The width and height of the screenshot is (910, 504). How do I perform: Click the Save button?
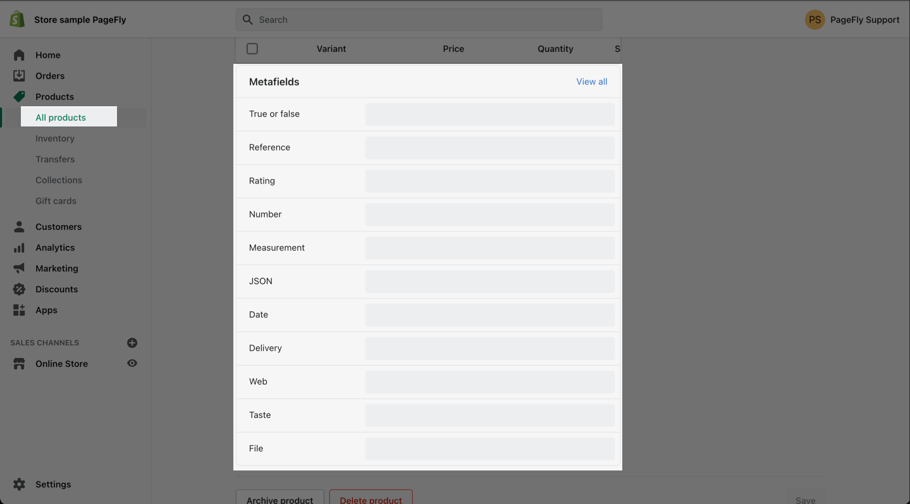(805, 498)
